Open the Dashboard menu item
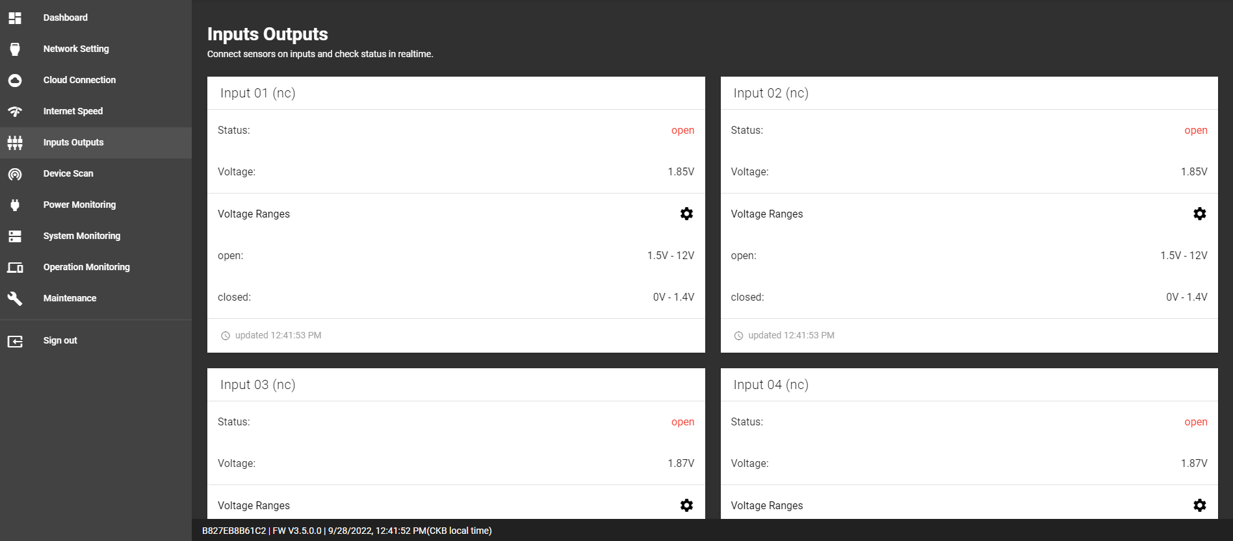The width and height of the screenshot is (1233, 541). click(96, 18)
